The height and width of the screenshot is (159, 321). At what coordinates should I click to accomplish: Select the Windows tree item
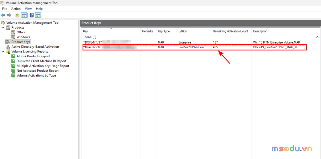[x=23, y=37]
